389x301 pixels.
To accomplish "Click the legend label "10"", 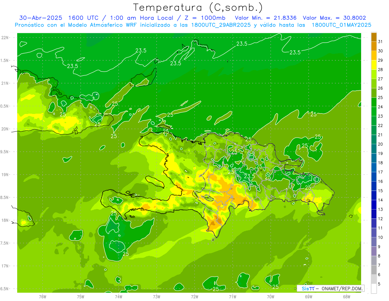I will click(381, 237).
